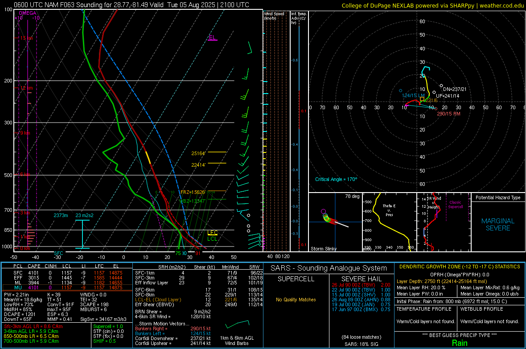The height and width of the screenshot is (349, 526).
Task: Click the OMEGA label on the skew-T
Action: (x=28, y=13)
